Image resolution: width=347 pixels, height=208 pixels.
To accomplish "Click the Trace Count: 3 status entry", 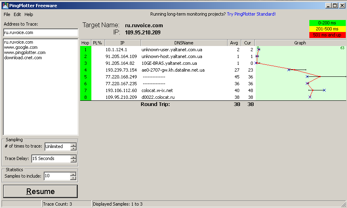I will point(67,204).
